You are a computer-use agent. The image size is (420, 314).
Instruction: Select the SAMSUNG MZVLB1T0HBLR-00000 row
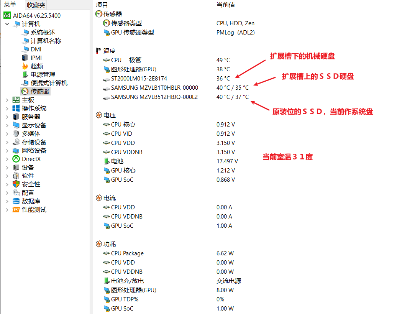pyautogui.click(x=176, y=88)
